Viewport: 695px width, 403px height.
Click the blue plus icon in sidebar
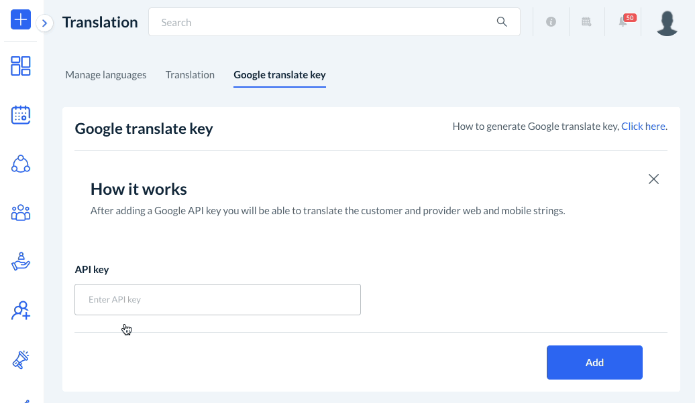coord(21,20)
